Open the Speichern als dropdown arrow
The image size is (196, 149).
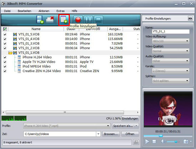(136, 126)
